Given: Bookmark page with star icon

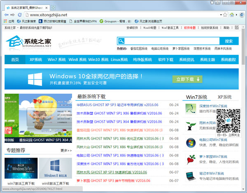Looking at the screenshot, I should tap(225, 15).
